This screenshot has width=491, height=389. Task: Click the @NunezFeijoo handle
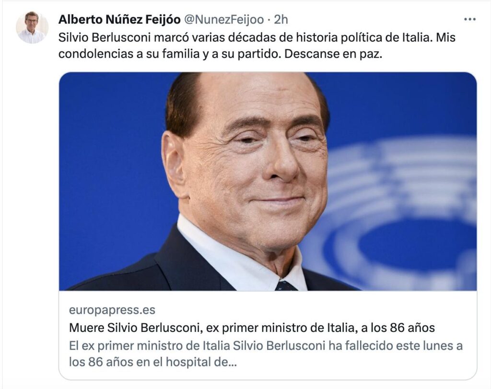click(224, 20)
